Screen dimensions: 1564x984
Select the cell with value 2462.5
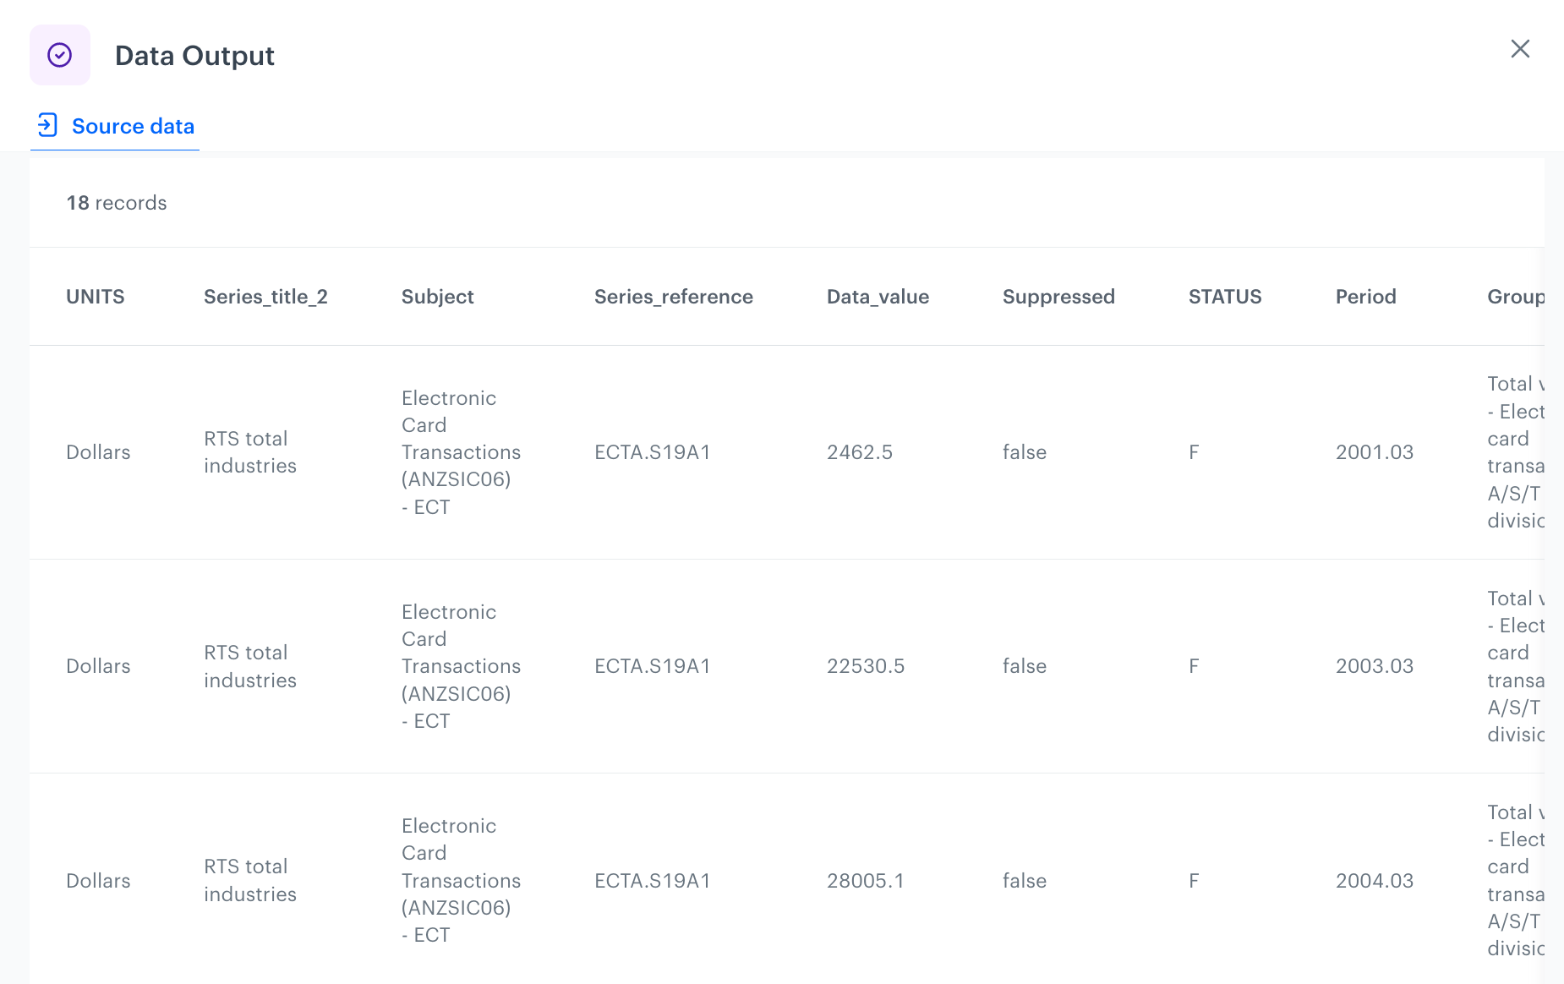click(859, 452)
